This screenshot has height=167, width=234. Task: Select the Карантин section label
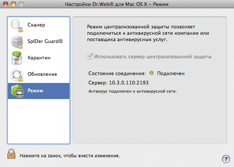[x=39, y=58]
